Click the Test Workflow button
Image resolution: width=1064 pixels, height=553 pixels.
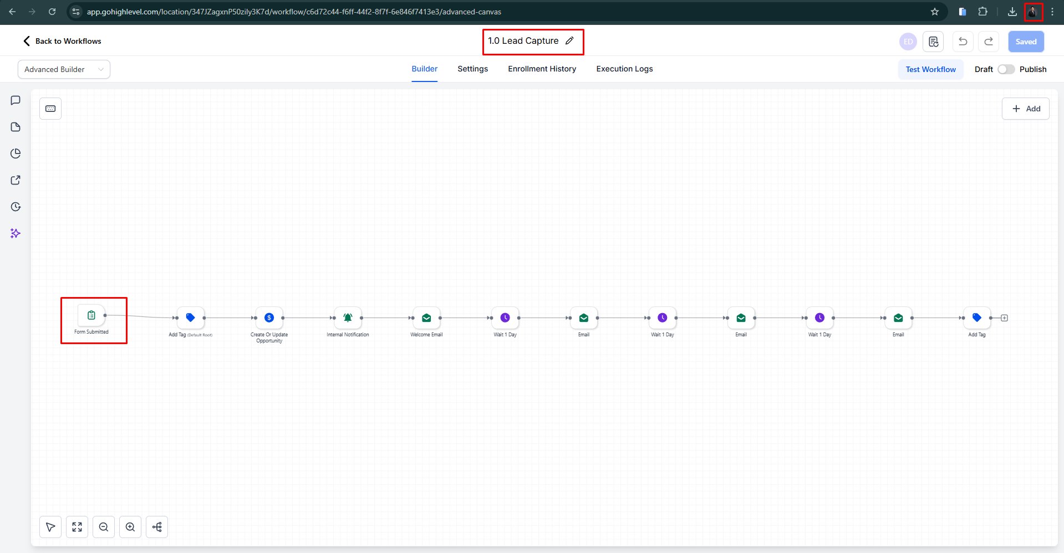(x=931, y=69)
